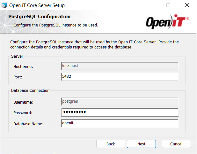Go back with the Back button
This screenshot has width=197, height=154.
click(111, 144)
